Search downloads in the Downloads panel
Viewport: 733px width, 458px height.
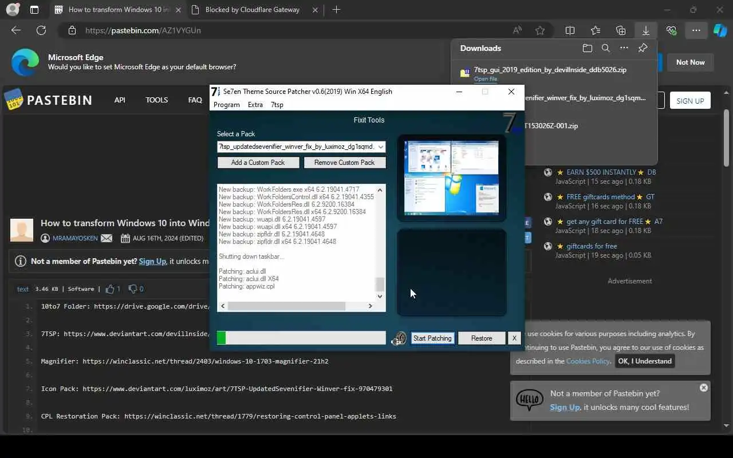coord(605,48)
